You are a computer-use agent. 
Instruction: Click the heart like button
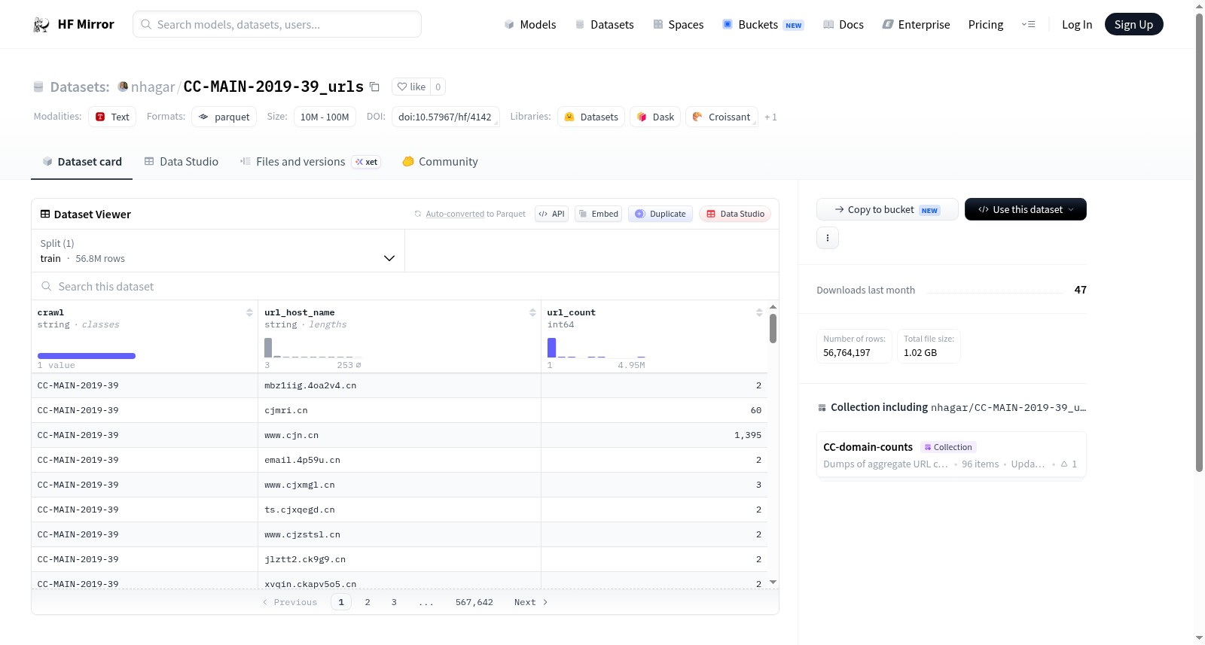(x=411, y=87)
